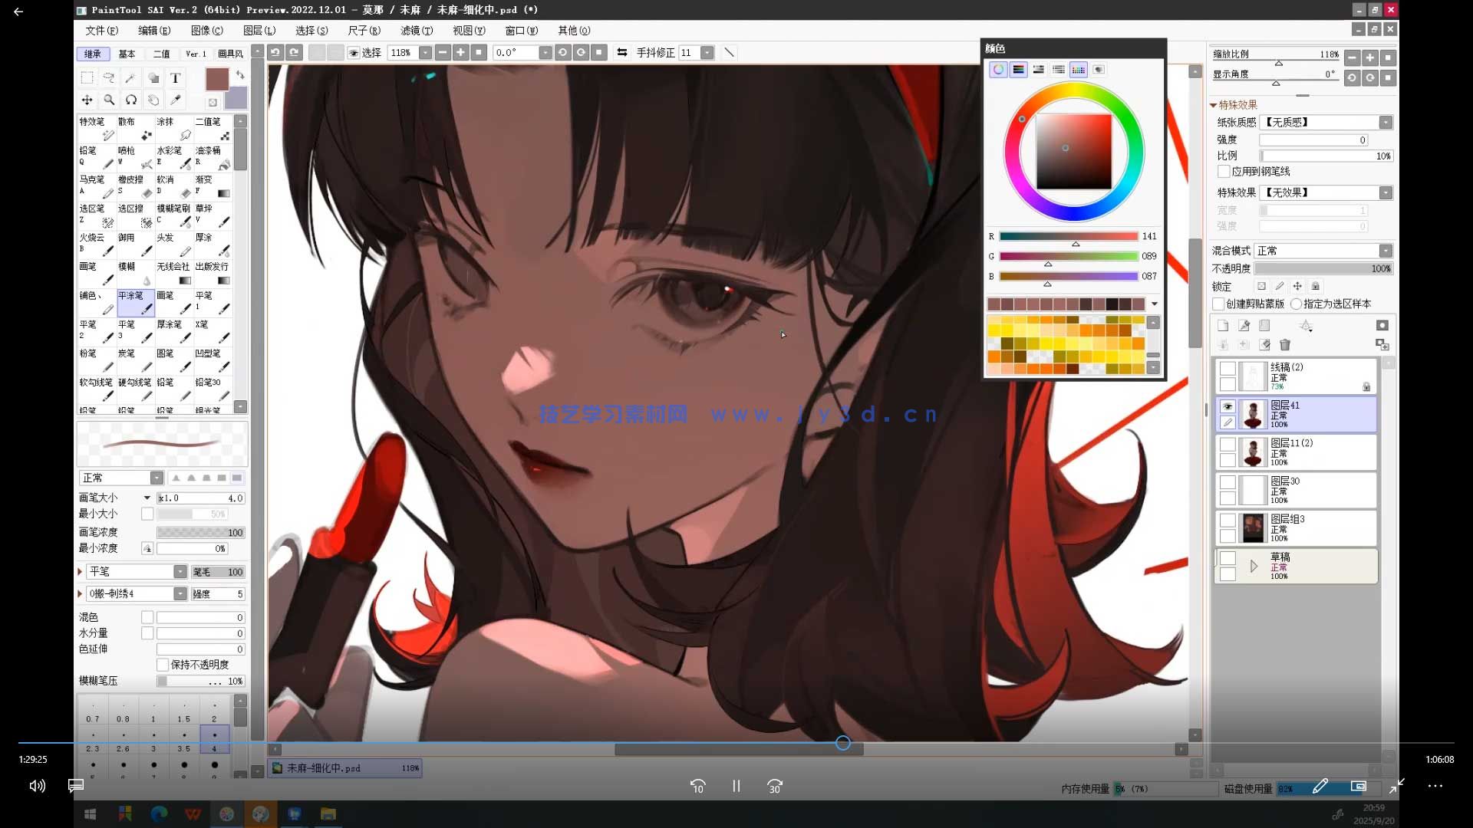
Task: Create a new normal layer
Action: (1223, 326)
